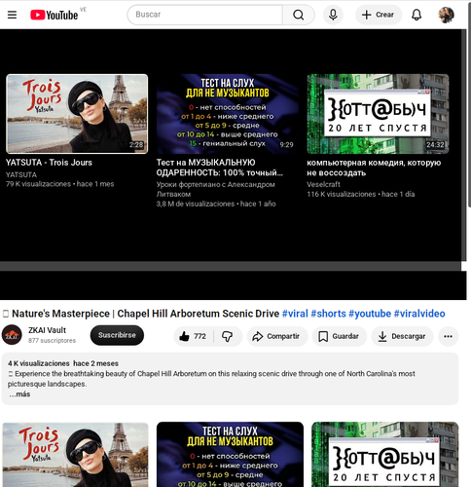Play end-screen YATSUTA Trois Jours thumbnail

77,114
